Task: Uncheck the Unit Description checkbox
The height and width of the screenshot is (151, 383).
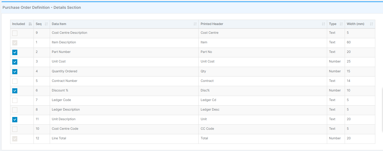Action: [x=15, y=120]
